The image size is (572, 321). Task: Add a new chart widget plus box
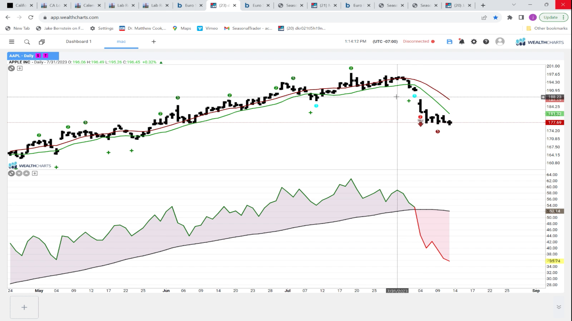click(24, 307)
